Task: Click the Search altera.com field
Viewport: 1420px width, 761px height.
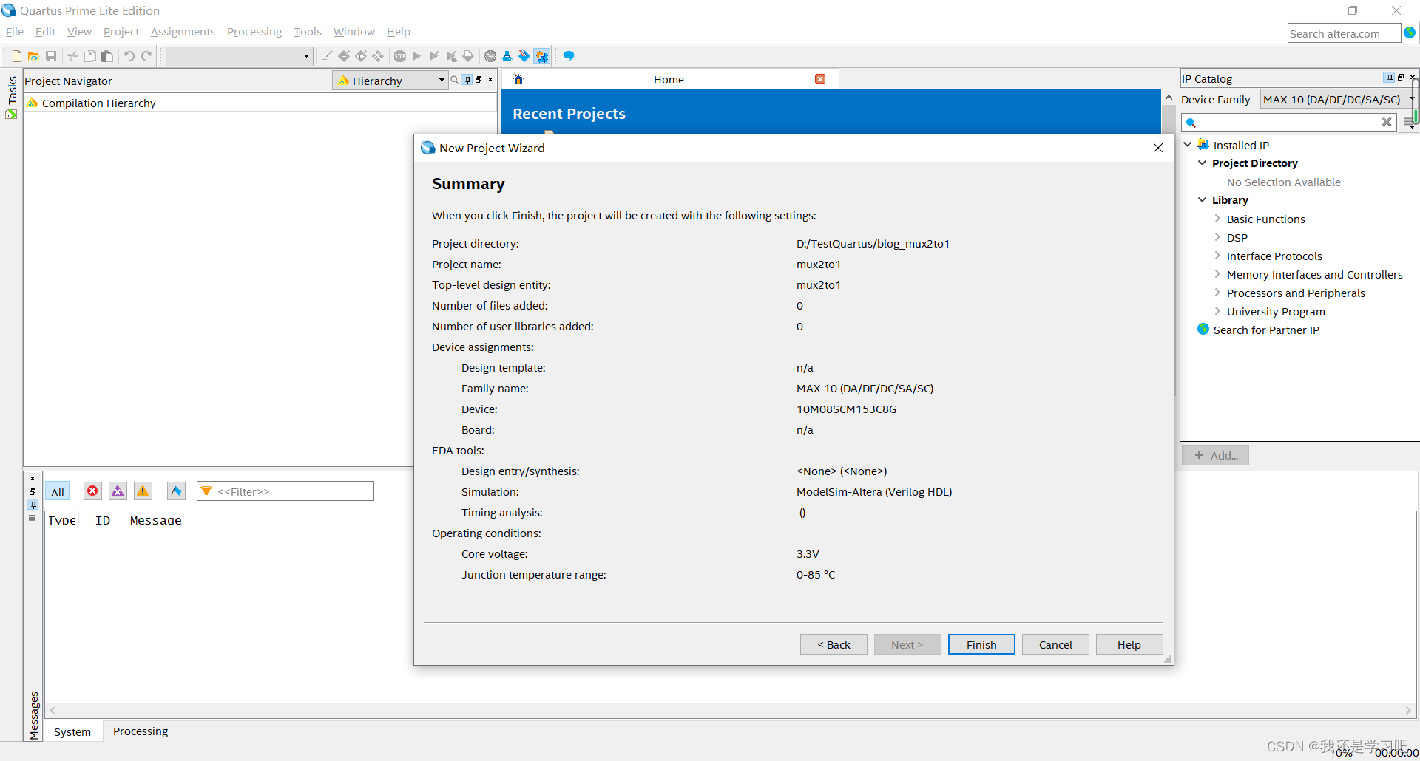Action: click(x=1344, y=33)
